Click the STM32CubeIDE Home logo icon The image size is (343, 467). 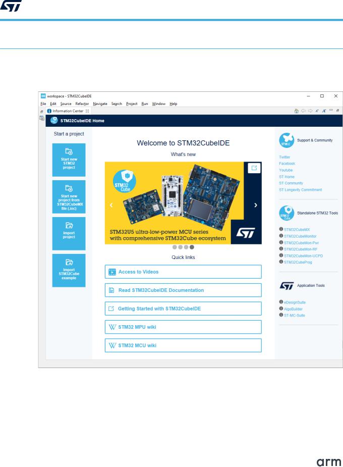tap(54, 120)
